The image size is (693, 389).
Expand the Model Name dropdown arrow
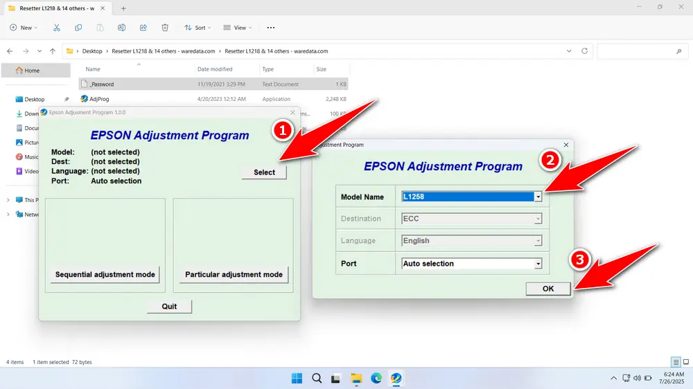pyautogui.click(x=538, y=197)
